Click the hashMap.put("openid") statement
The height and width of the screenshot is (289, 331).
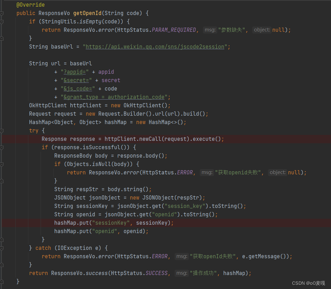click(101, 231)
